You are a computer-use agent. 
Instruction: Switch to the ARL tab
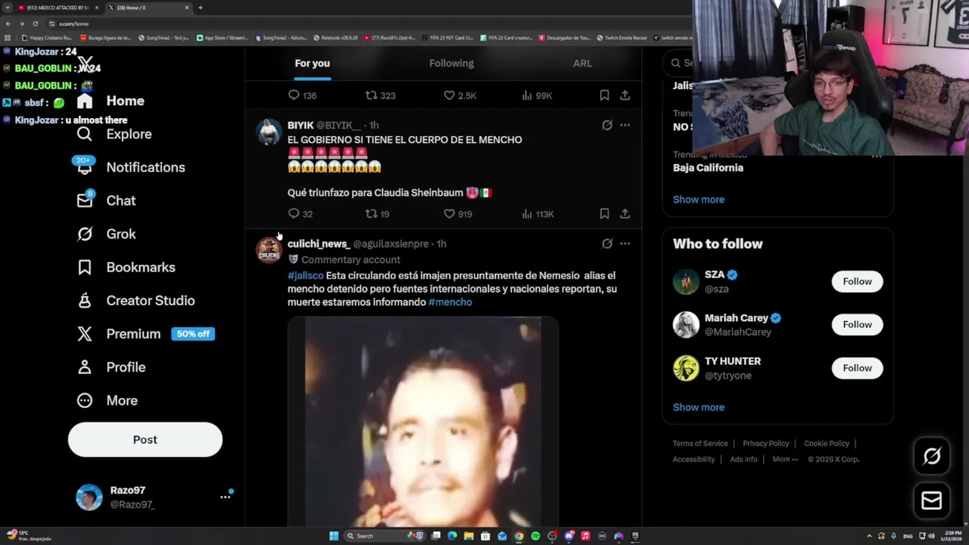[582, 63]
